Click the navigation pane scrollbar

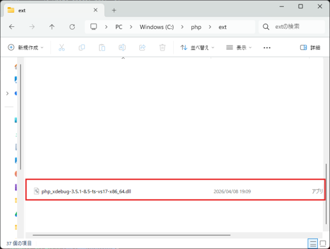coord(20,117)
